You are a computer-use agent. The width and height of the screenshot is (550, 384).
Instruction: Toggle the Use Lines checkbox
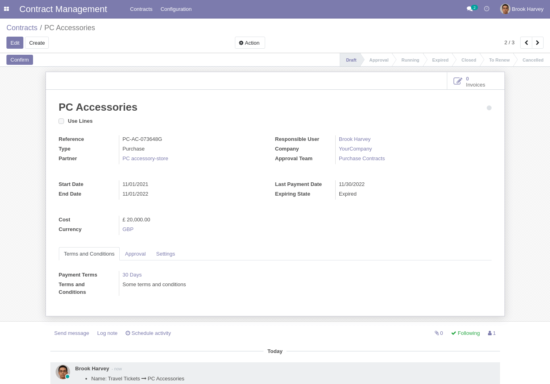(x=61, y=121)
